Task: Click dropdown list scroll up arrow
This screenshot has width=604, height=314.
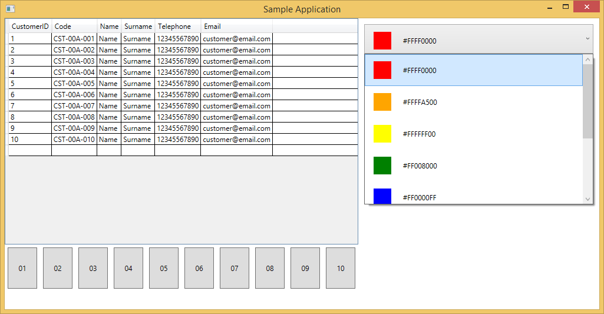Action: (588, 60)
